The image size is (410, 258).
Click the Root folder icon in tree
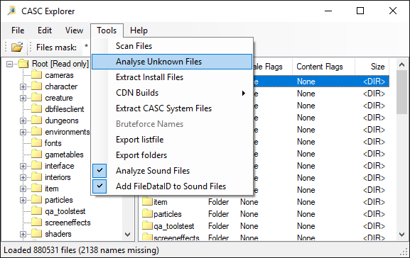[23, 64]
